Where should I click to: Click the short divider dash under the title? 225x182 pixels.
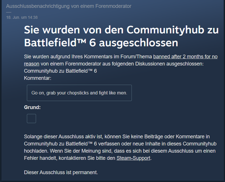coord(8,12)
